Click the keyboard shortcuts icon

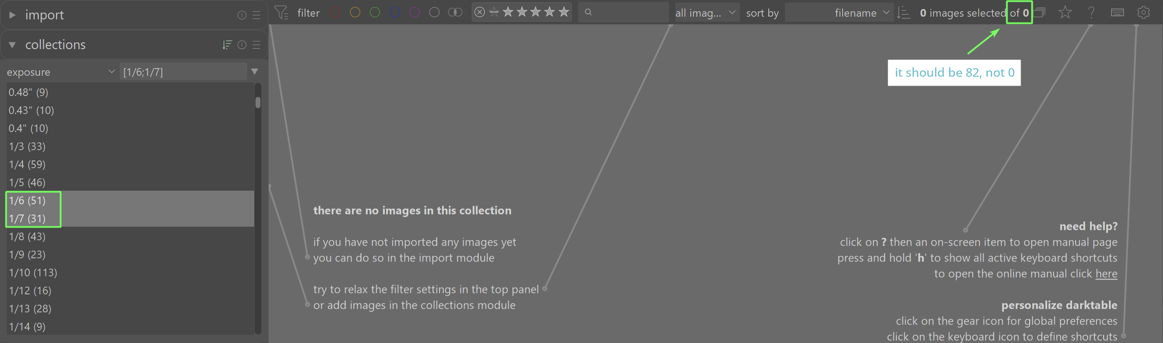coord(1117,13)
